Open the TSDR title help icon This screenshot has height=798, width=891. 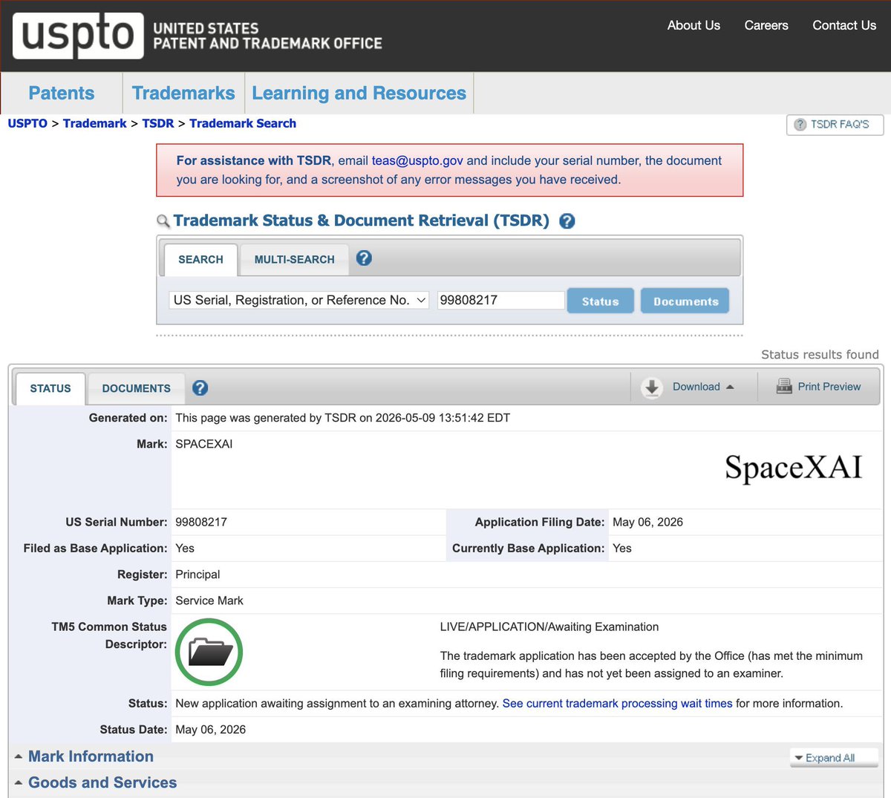point(567,221)
